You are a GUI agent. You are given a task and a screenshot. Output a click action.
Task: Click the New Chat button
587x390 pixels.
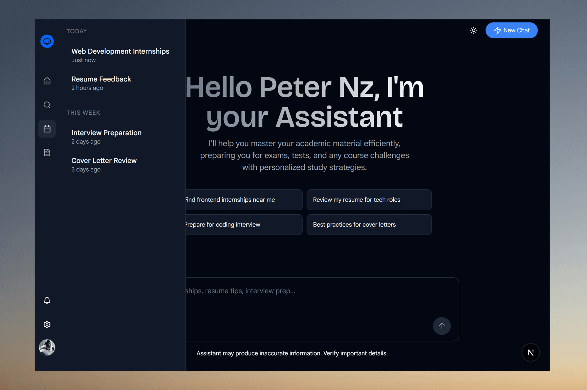tap(511, 30)
